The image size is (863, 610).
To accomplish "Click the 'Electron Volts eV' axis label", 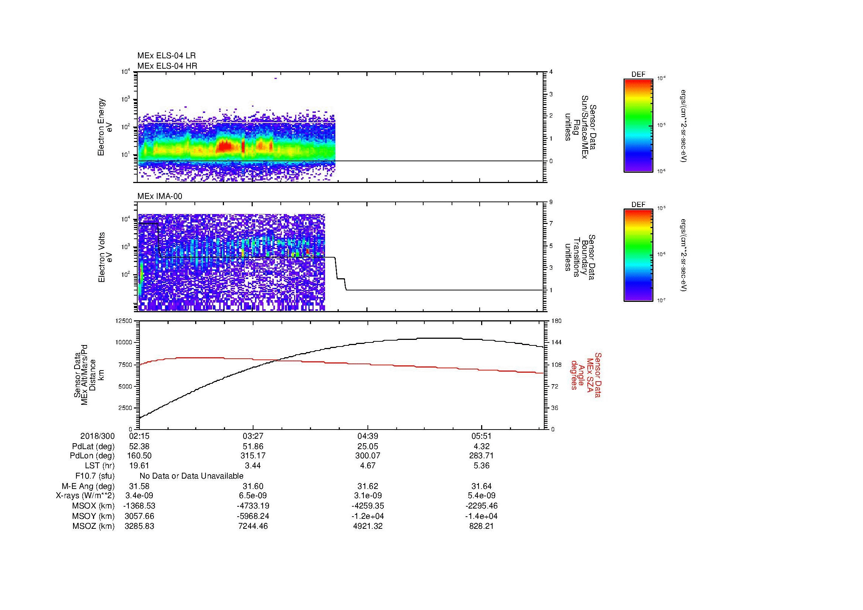I will 105,258.
